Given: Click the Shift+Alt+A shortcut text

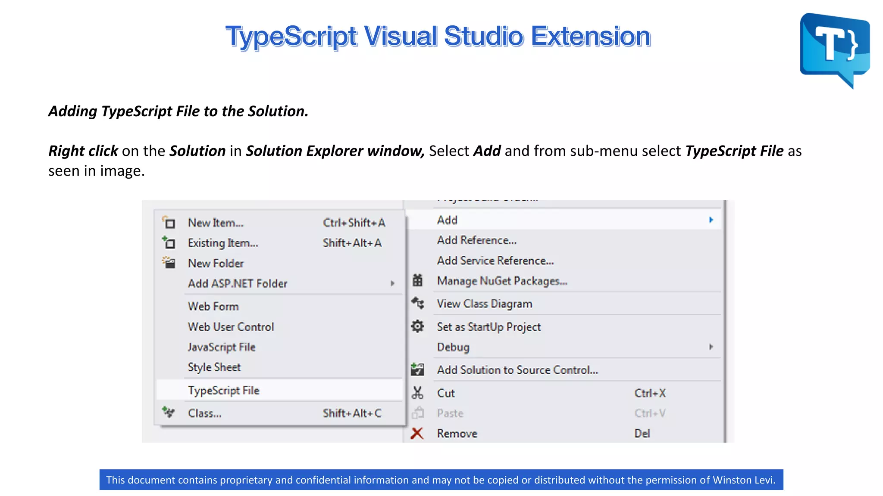Looking at the screenshot, I should pyautogui.click(x=352, y=243).
